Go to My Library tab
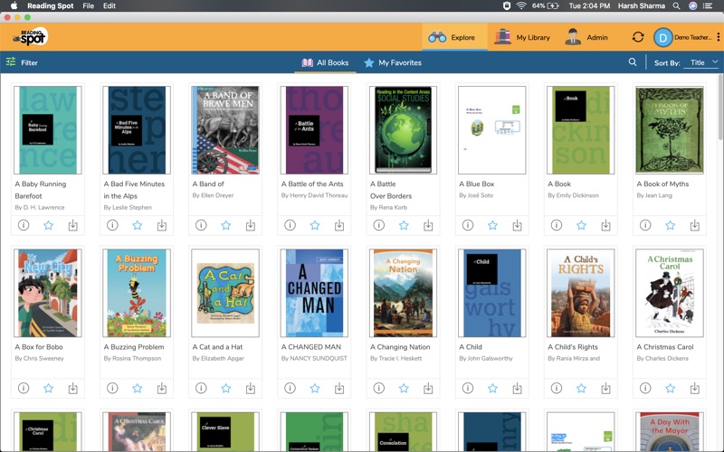Viewport: 724px width, 452px height. 522,37
